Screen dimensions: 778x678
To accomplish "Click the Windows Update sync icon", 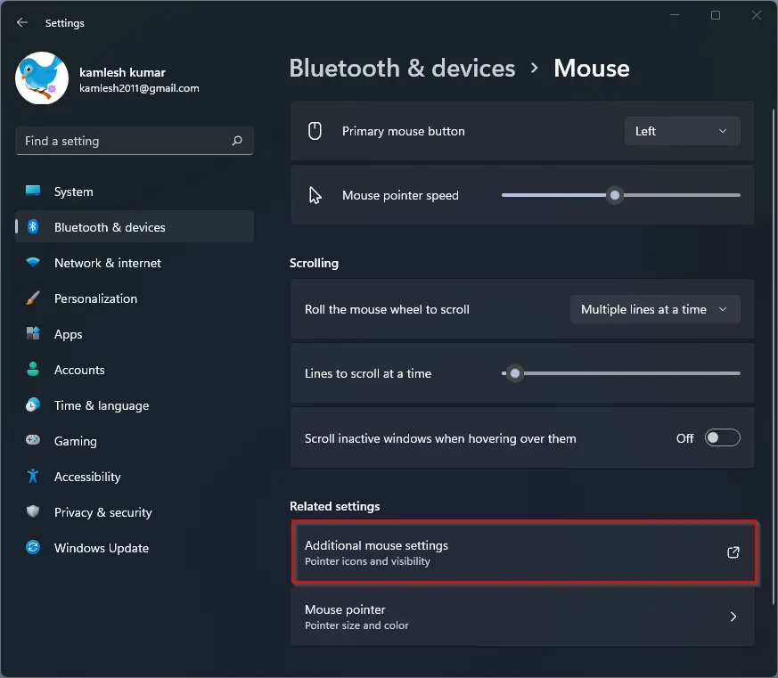I will pos(33,547).
